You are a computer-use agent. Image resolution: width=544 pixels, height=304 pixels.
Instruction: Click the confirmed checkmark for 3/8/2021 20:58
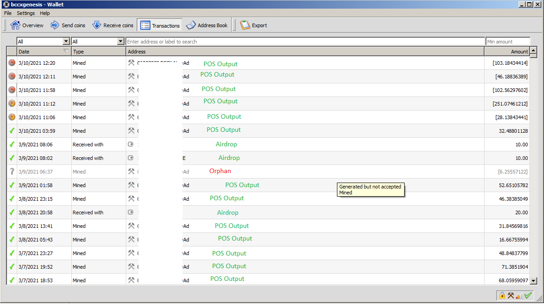point(12,212)
